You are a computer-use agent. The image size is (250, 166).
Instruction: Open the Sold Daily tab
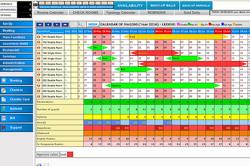click(192, 12)
